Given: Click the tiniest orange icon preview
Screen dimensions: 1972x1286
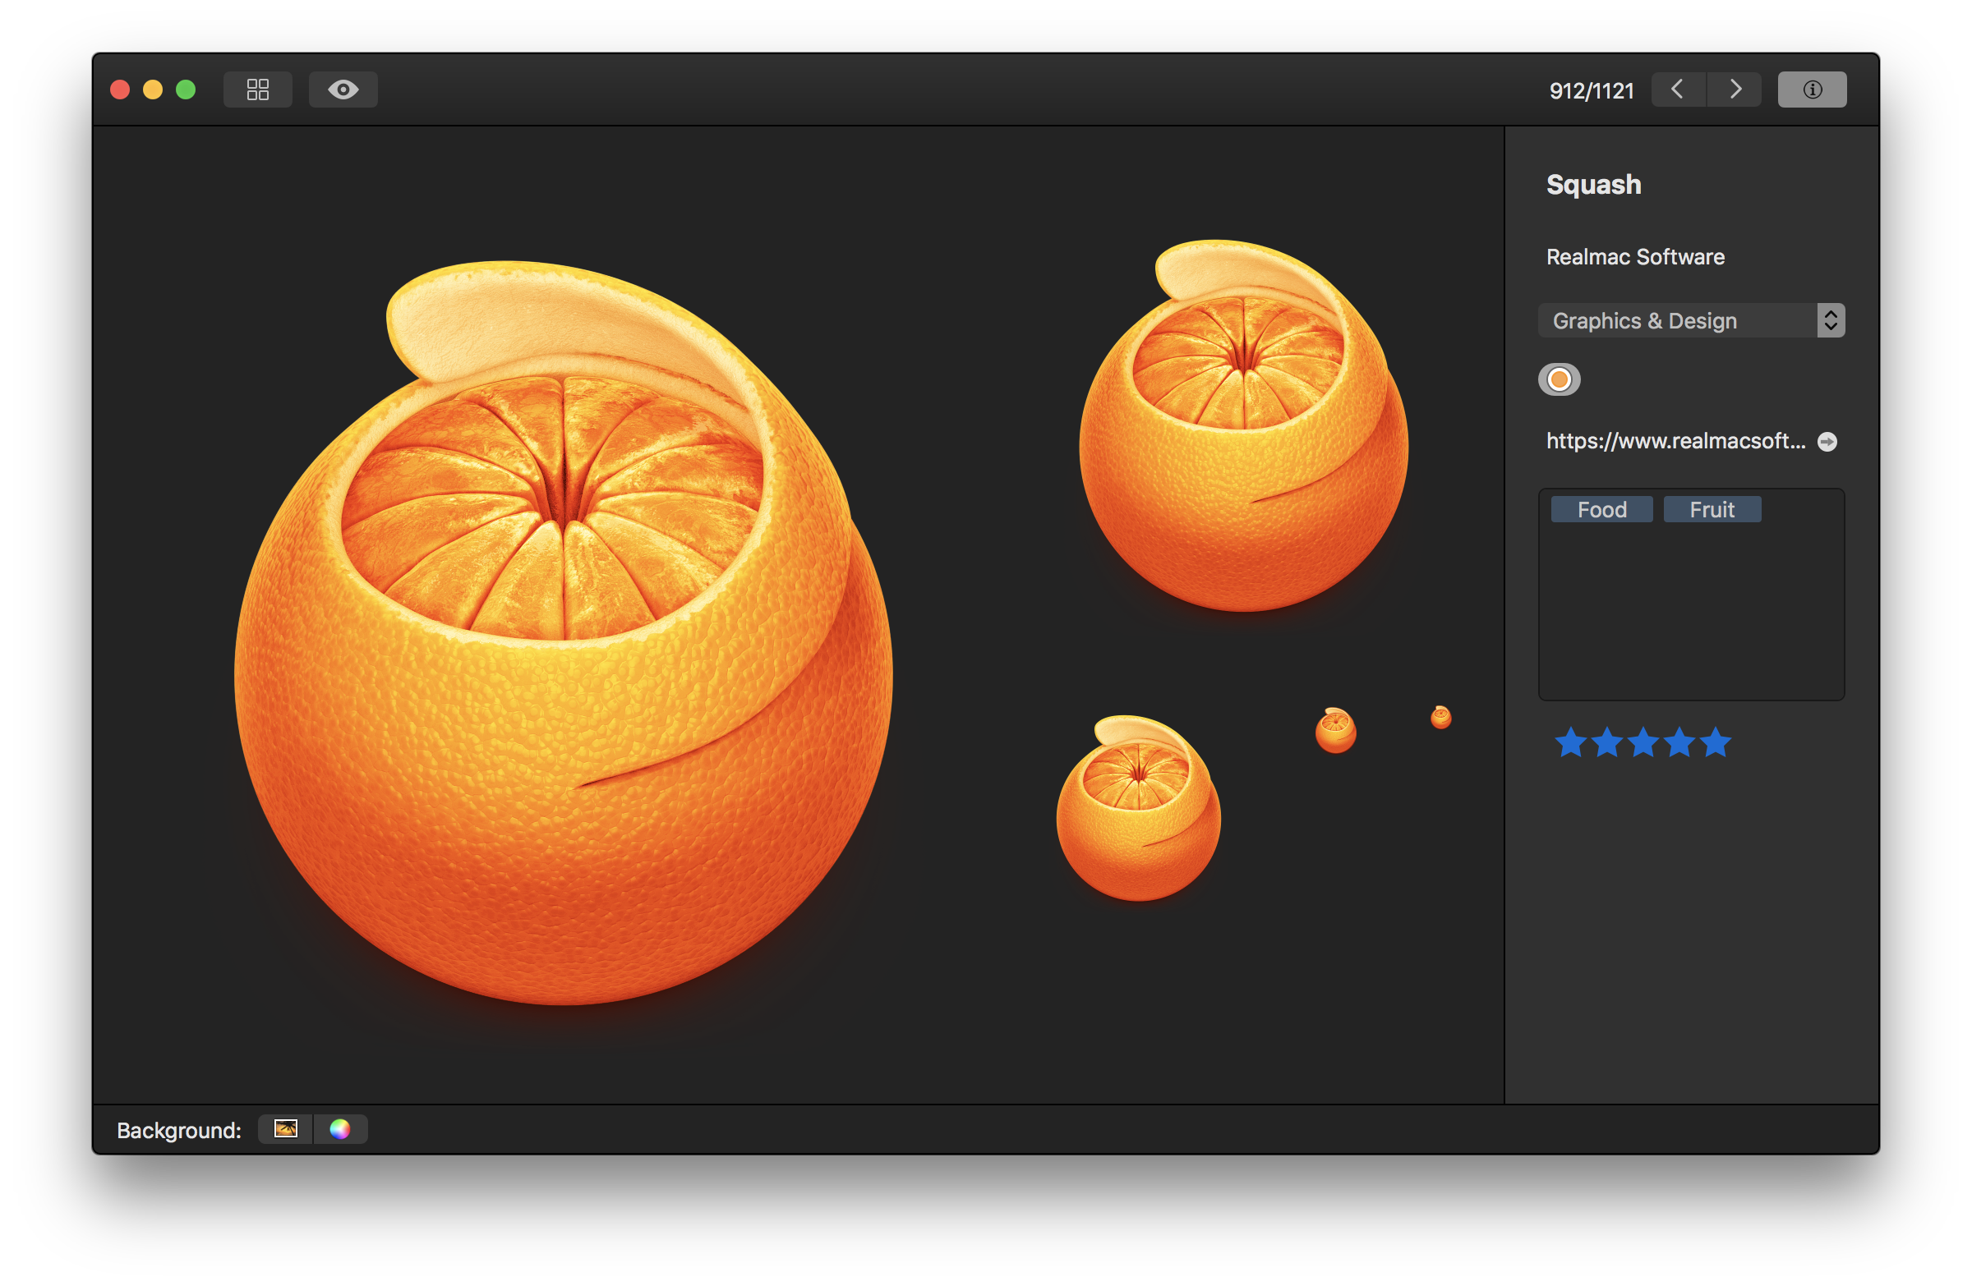Looking at the screenshot, I should click(x=1441, y=717).
